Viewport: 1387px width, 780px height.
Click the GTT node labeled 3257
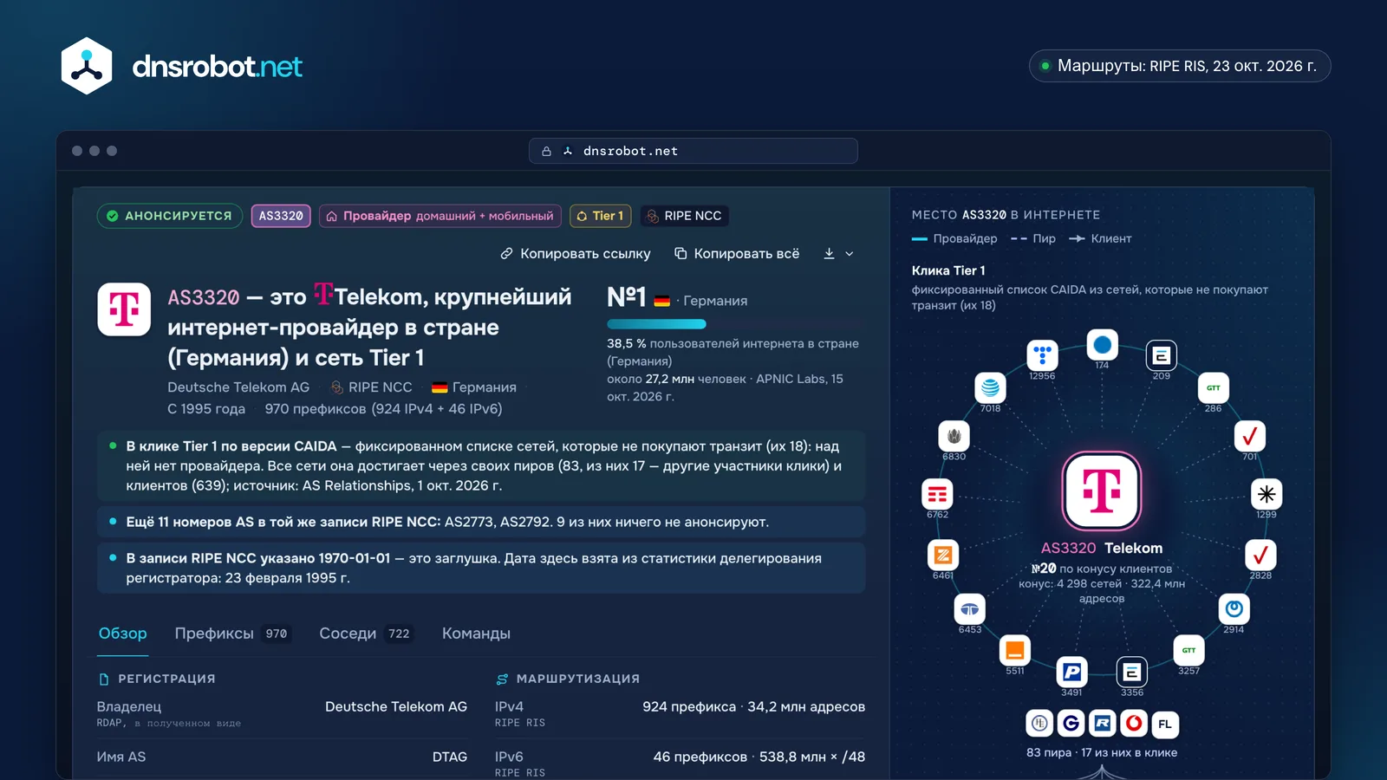pyautogui.click(x=1188, y=650)
